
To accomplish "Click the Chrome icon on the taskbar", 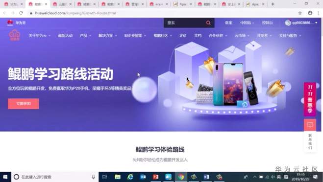I will 181,177.
